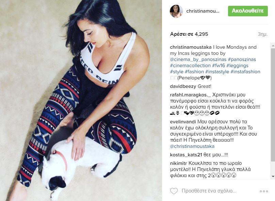The height and width of the screenshot is (201, 275).
Task: Like the post with the heart icon
Action: click(174, 191)
